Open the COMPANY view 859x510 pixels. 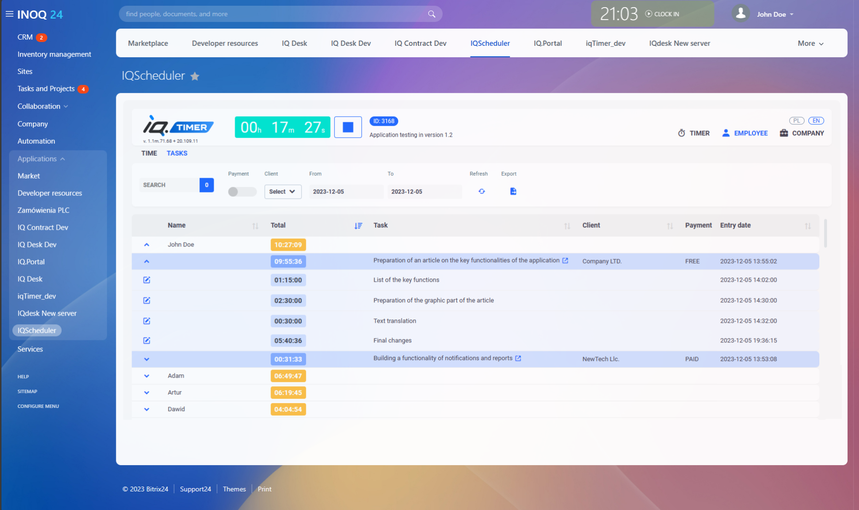coord(802,133)
